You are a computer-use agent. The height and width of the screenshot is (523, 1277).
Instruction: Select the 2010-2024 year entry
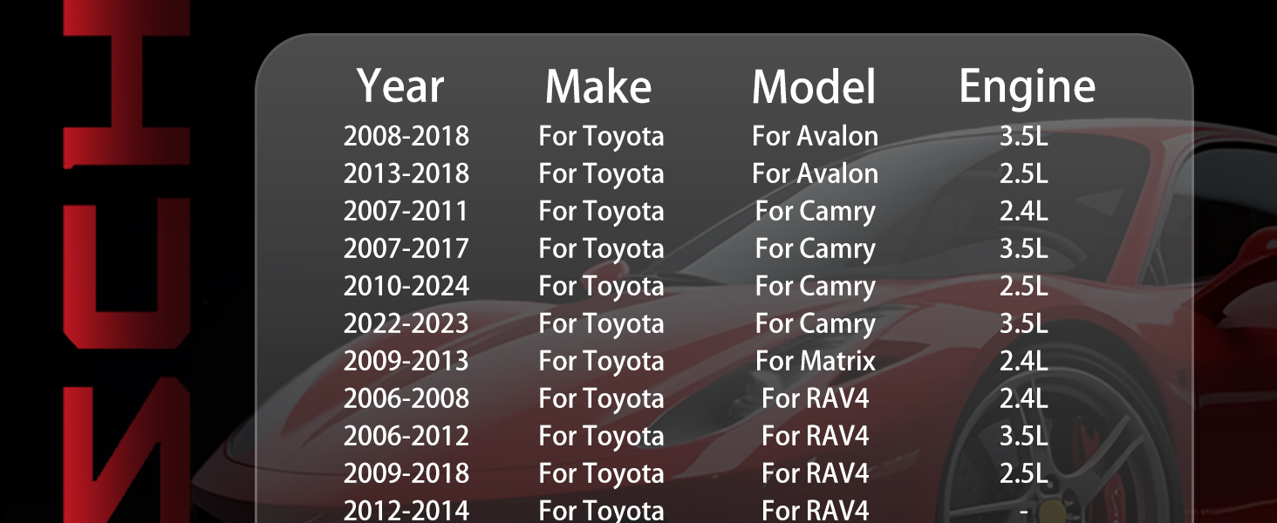point(406,286)
